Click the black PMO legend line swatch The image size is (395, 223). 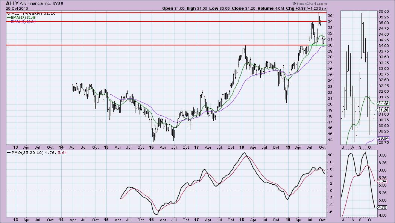point(9,152)
